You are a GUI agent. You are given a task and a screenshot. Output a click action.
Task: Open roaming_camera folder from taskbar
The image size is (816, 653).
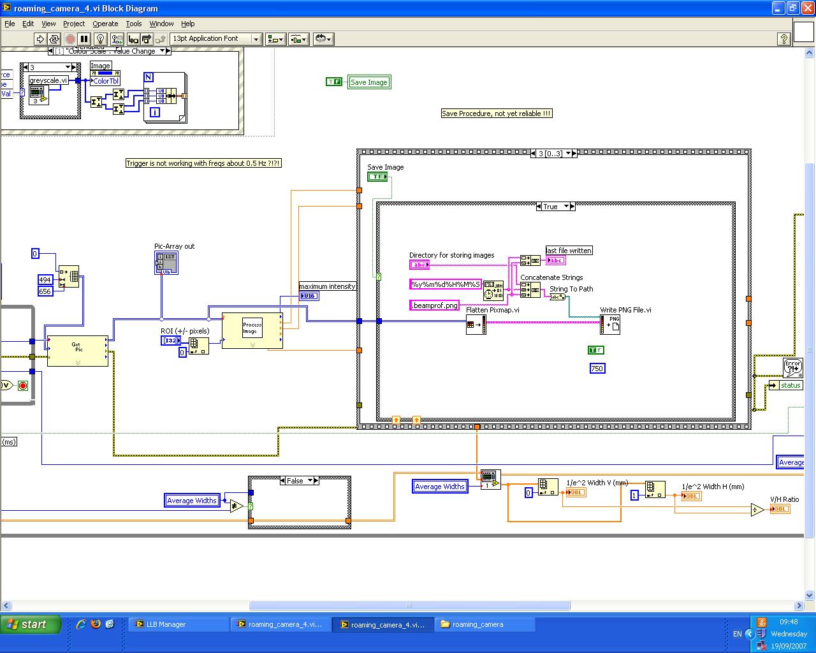coord(484,624)
